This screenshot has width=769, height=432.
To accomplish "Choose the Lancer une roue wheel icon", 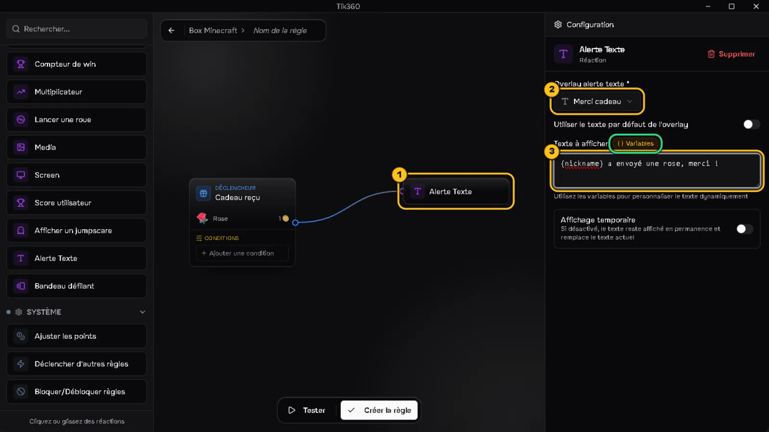I will pyautogui.click(x=21, y=120).
